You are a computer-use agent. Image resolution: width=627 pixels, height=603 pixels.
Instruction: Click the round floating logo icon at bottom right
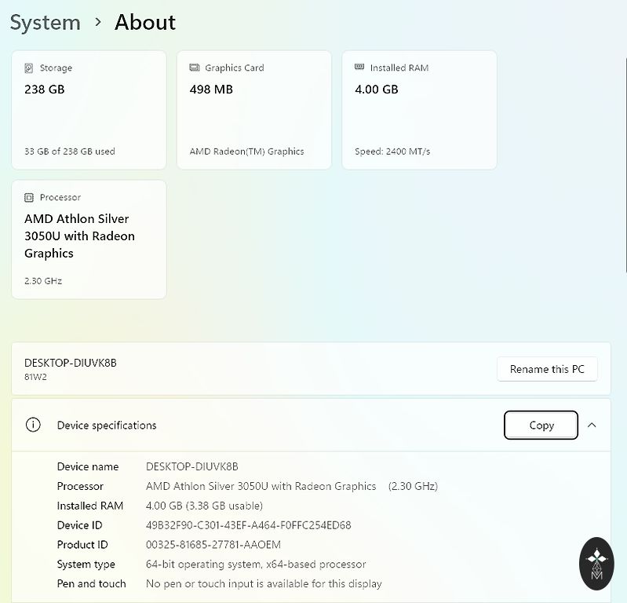(596, 563)
